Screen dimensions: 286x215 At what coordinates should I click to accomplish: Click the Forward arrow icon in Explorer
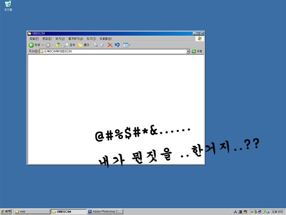[48, 45]
